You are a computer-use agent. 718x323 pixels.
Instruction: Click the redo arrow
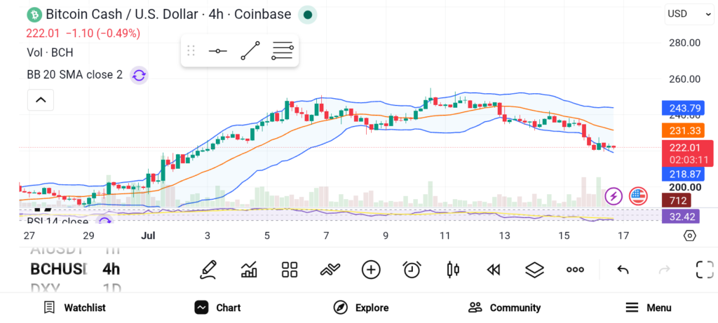[x=664, y=270]
